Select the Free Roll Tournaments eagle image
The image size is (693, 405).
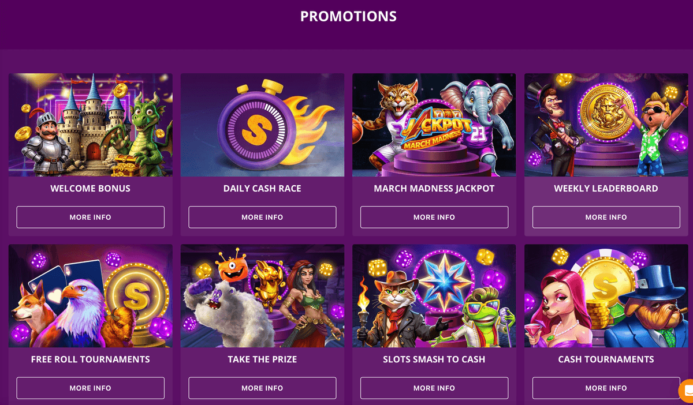90,295
